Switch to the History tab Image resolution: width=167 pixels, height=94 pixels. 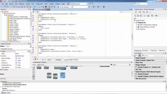click(x=76, y=60)
